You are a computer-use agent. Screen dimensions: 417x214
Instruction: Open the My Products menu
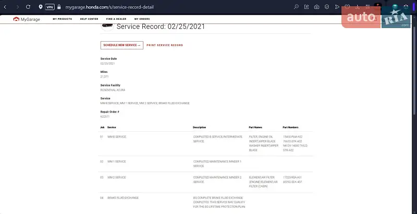tap(62, 19)
